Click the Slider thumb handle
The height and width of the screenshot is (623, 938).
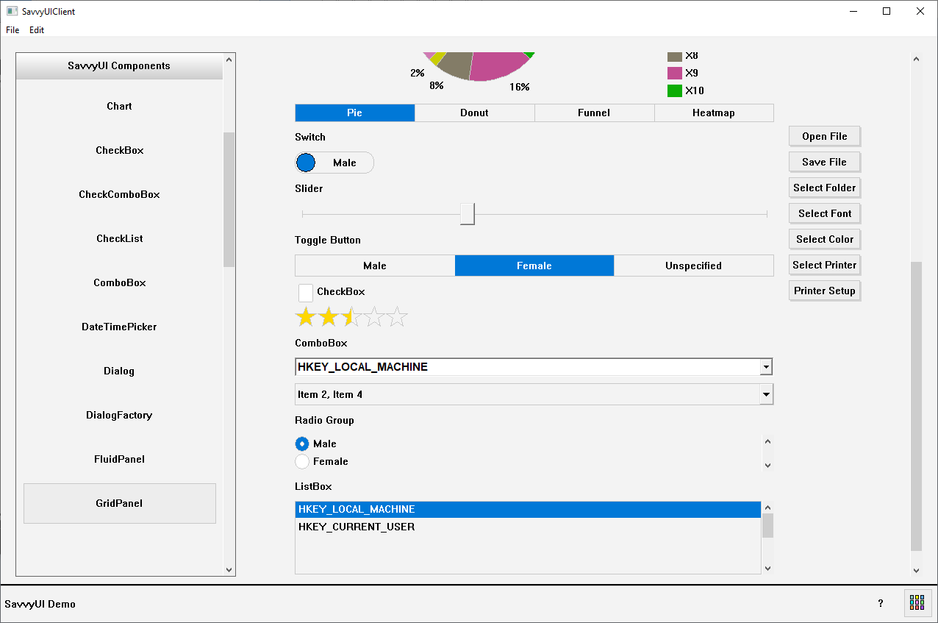point(467,214)
